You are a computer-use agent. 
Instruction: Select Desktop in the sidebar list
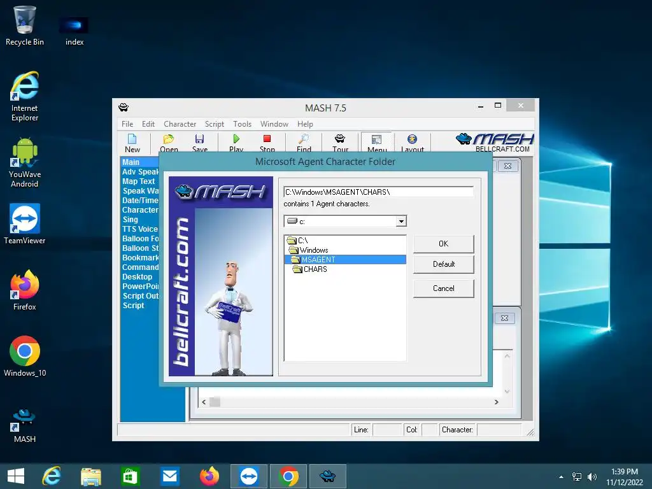point(138,277)
